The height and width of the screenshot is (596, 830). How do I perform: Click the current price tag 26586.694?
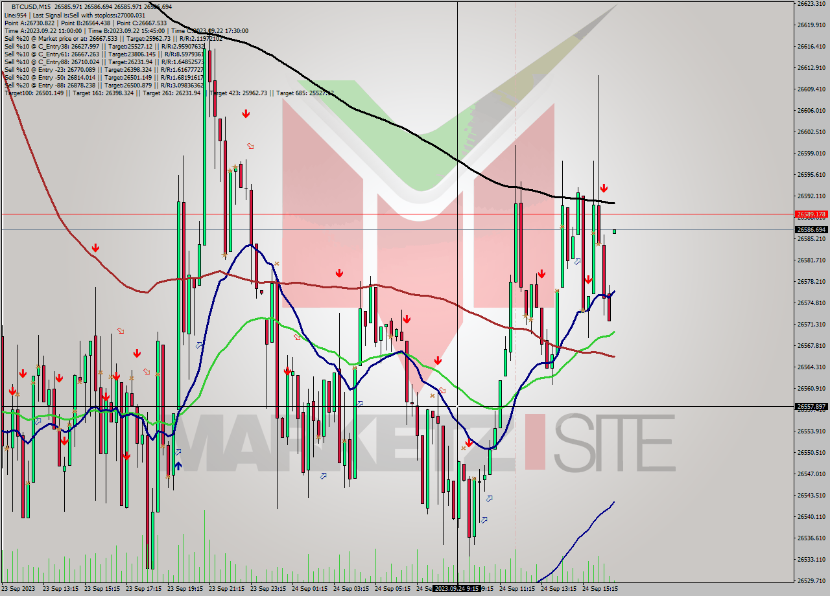[x=811, y=229]
